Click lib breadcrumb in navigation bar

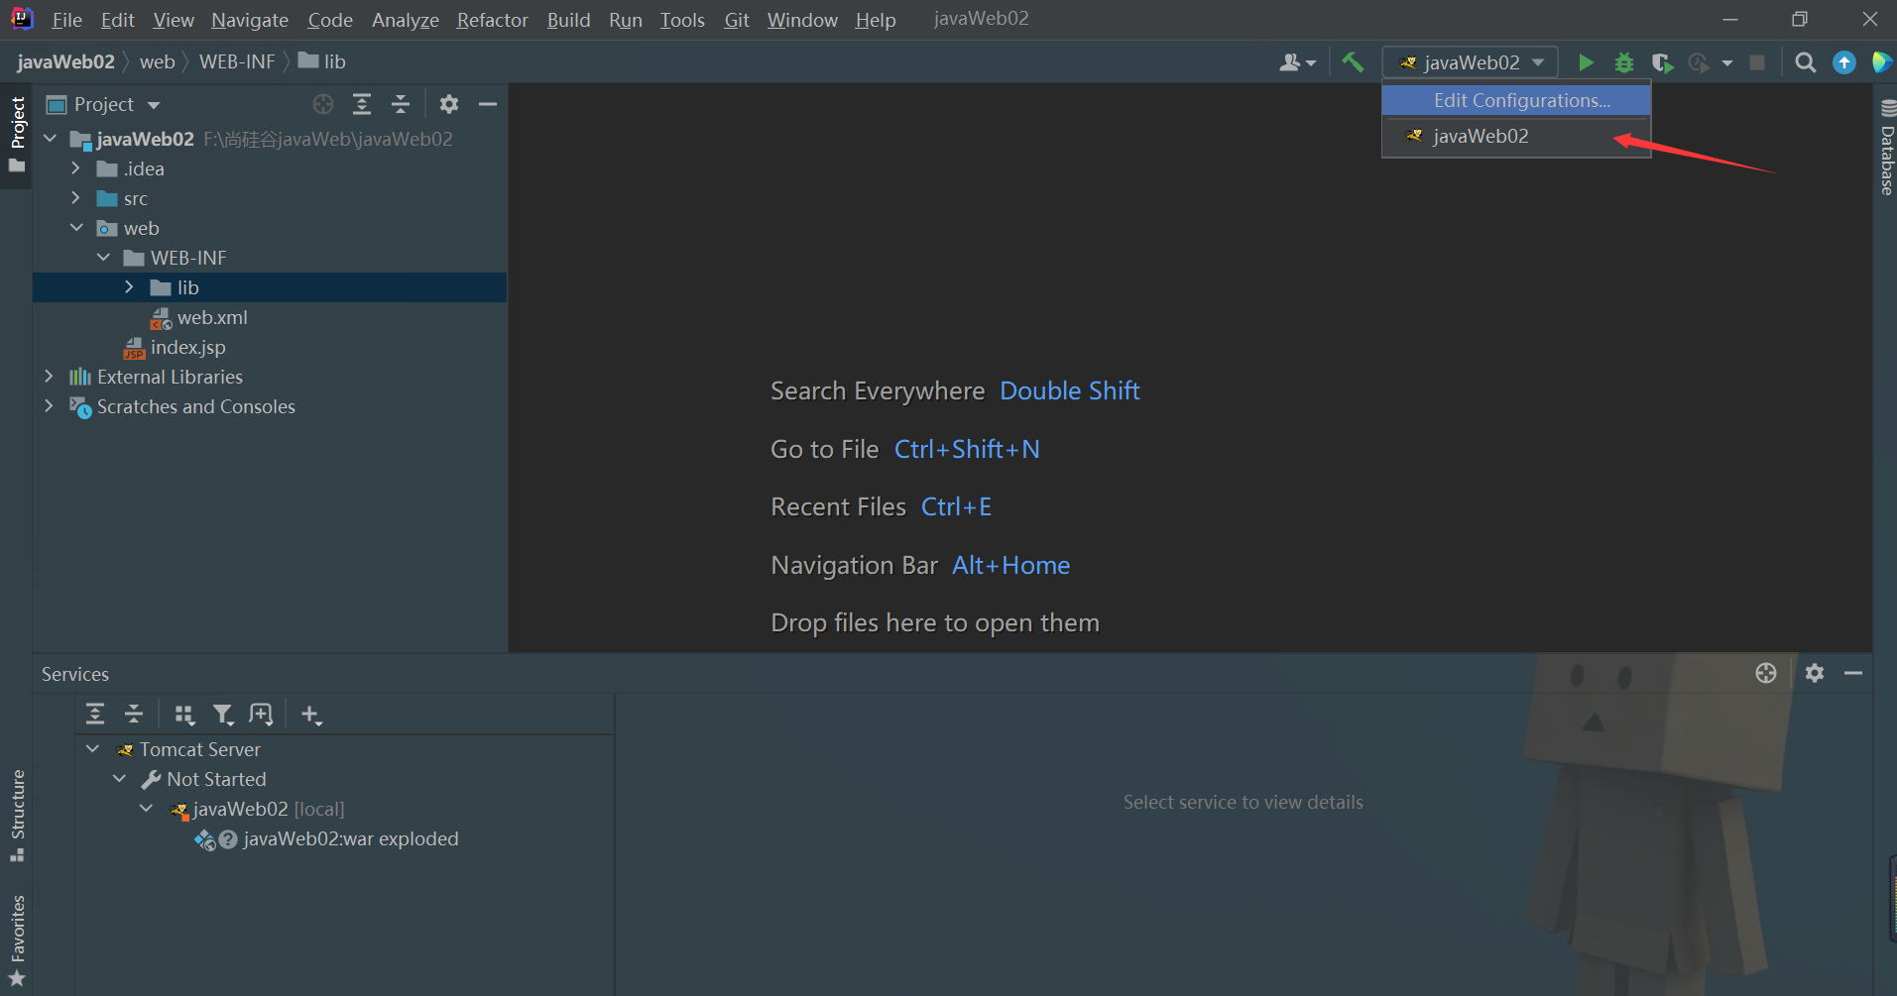click(322, 61)
